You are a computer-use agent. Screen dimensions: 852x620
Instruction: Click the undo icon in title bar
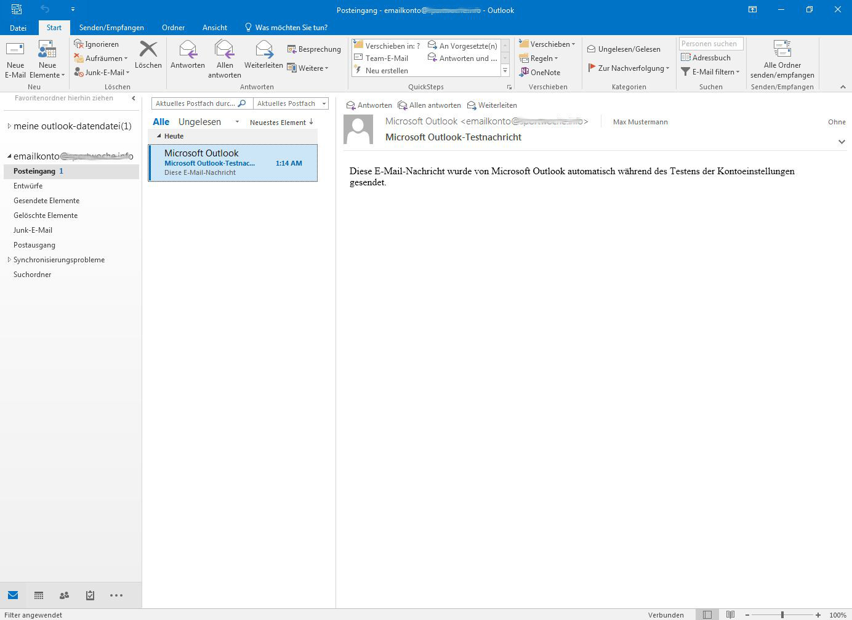point(45,9)
